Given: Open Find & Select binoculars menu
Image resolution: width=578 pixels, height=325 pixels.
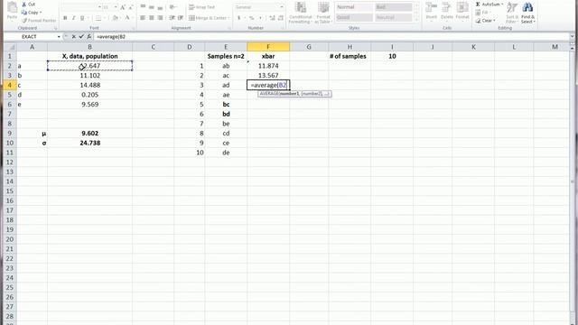Looking at the screenshot, I should pyautogui.click(x=527, y=13).
